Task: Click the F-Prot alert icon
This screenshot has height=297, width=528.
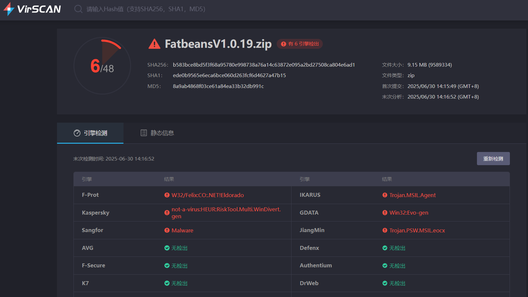Action: [167, 195]
